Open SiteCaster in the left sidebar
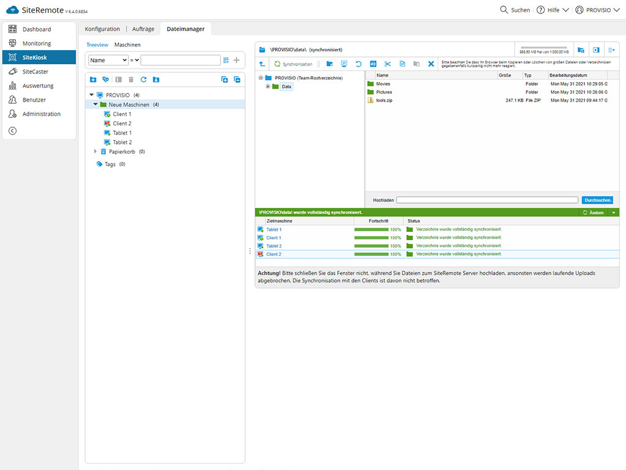Screen dimensions: 626x470 click(35, 72)
